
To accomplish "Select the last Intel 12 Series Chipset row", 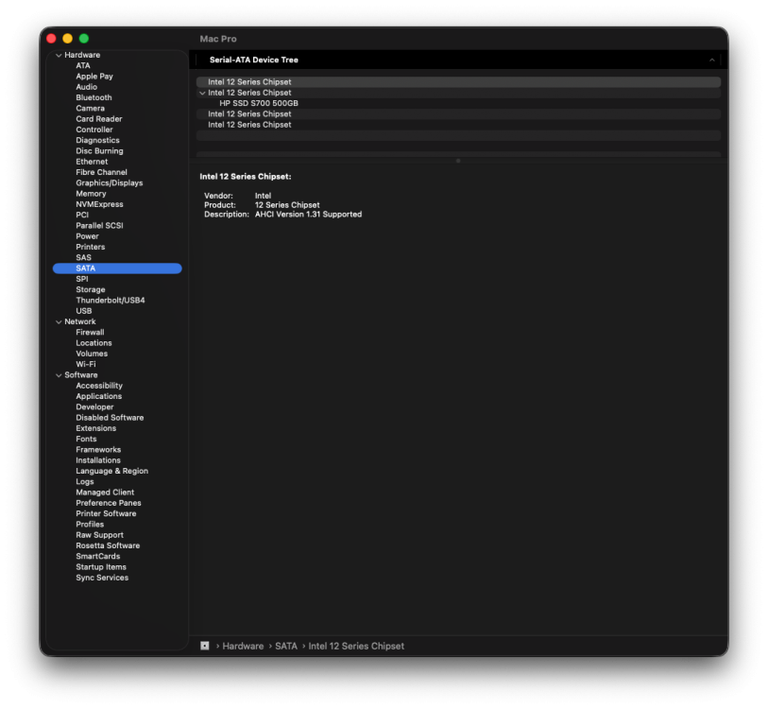I will pyautogui.click(x=458, y=125).
